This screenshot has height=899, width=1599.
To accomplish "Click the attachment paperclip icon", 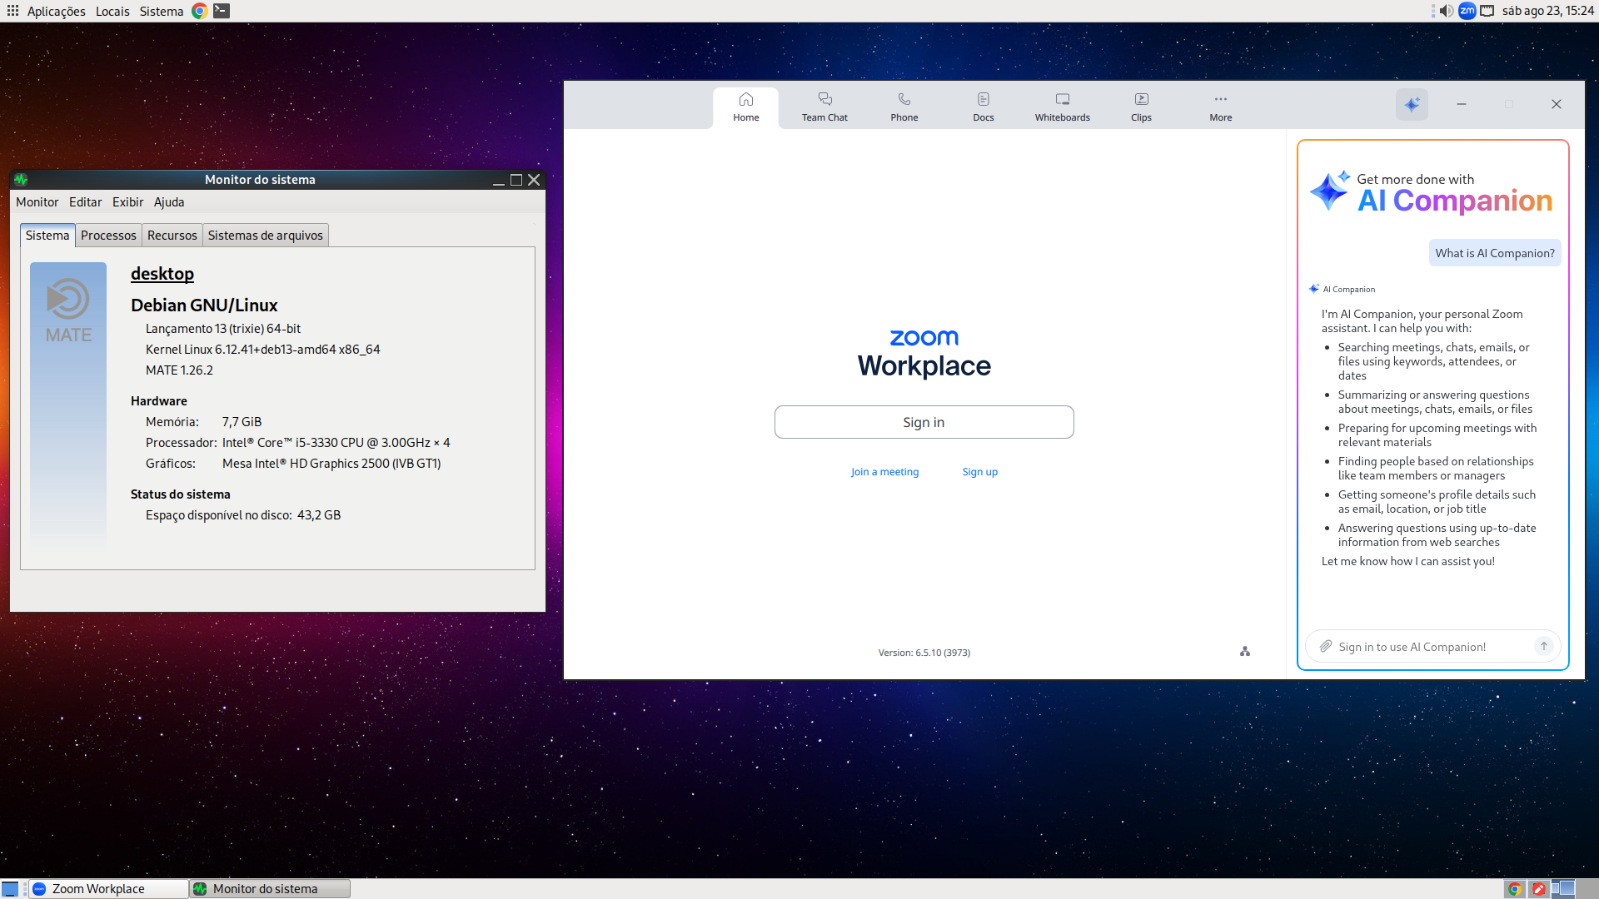I will pyautogui.click(x=1325, y=647).
